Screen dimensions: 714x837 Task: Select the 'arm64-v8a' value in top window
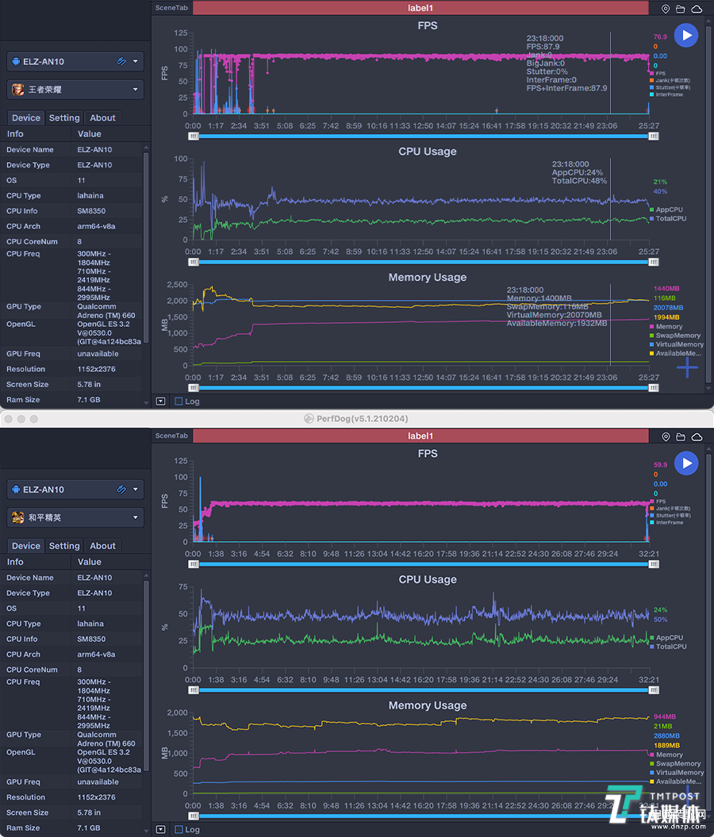(96, 226)
